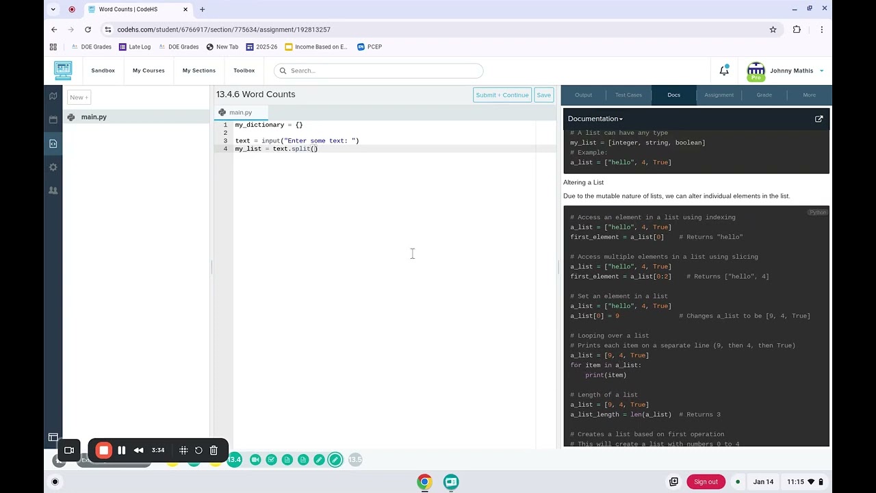Select the Docs tab
Screen dimensions: 876x493
click(x=673, y=95)
